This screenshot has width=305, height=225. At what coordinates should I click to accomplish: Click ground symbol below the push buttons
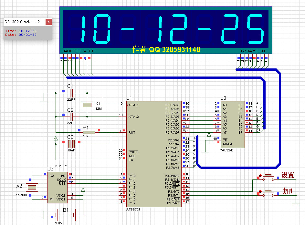296,205
